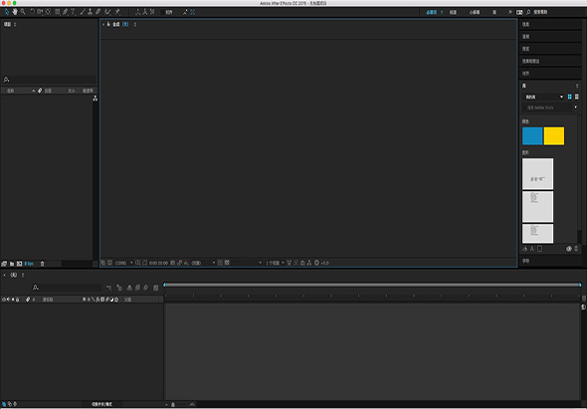Create a new folder in Project panel
This screenshot has height=409, width=587.
(12, 264)
